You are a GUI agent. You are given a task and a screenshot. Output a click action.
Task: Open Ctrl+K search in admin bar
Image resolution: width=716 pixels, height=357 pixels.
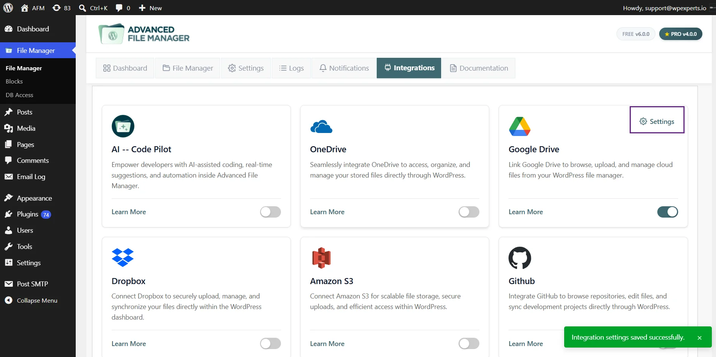pos(93,8)
